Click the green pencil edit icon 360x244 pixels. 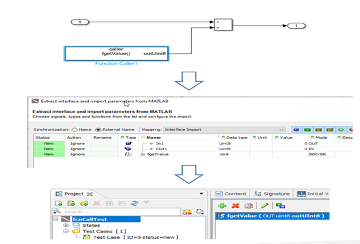265,206
